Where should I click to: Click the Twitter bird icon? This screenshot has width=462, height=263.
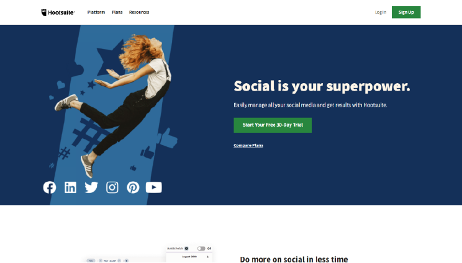[x=91, y=187]
